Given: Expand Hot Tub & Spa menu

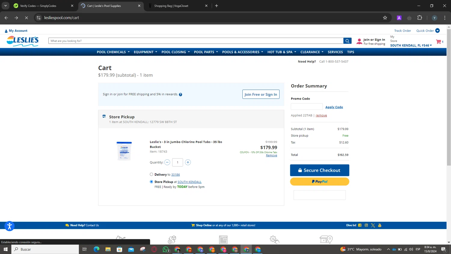Looking at the screenshot, I should (x=282, y=52).
